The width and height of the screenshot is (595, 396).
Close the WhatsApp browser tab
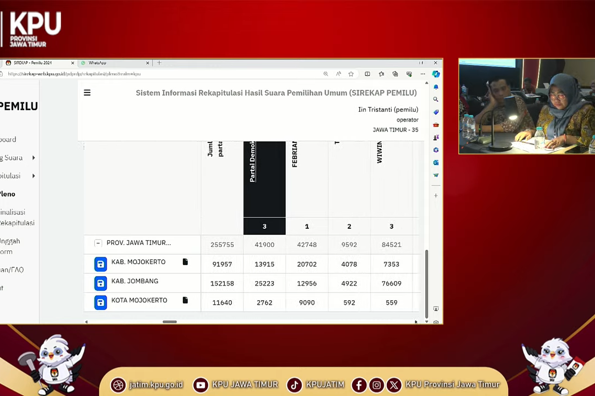tap(148, 63)
